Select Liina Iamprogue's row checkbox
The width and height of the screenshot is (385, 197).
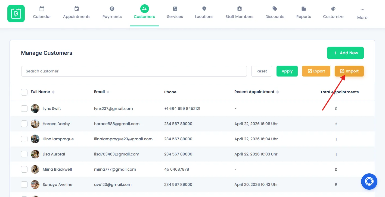click(24, 139)
